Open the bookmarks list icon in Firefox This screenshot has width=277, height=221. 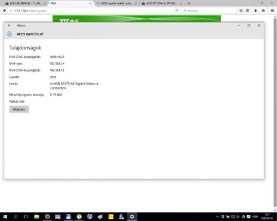pos(248,10)
